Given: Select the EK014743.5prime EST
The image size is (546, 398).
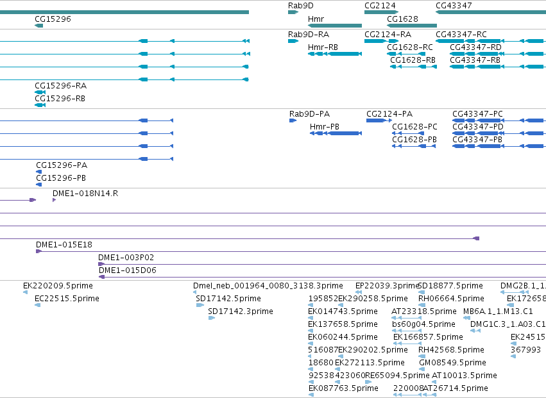Looking at the screenshot, I should click(x=311, y=318).
